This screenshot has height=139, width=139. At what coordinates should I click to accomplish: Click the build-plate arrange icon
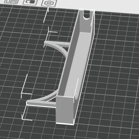click(x=11, y=2)
